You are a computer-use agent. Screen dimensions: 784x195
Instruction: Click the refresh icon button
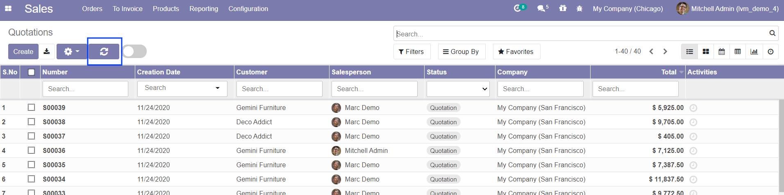point(104,52)
